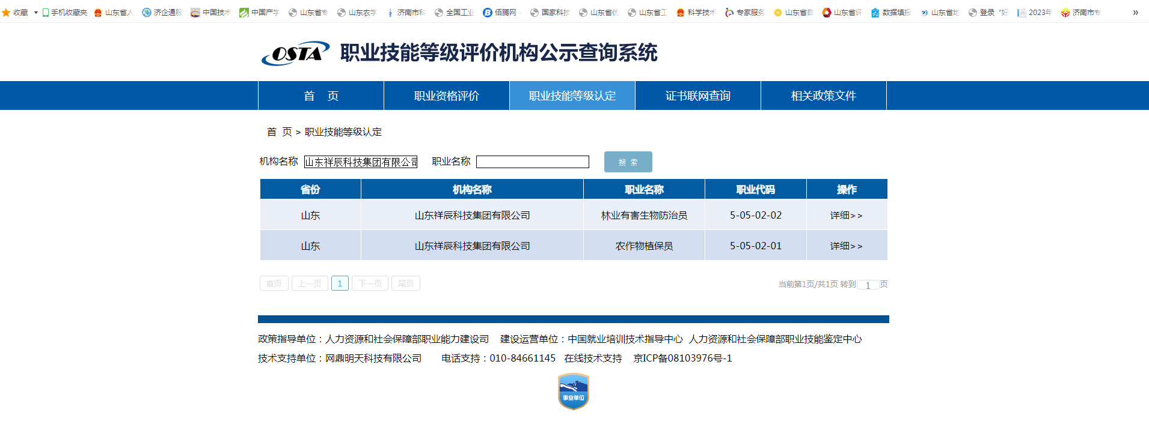Open the 佰腾网 bookmark icon
The width and height of the screenshot is (1149, 424).
(488, 12)
